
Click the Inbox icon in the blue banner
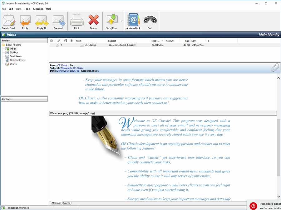coord(3,35)
